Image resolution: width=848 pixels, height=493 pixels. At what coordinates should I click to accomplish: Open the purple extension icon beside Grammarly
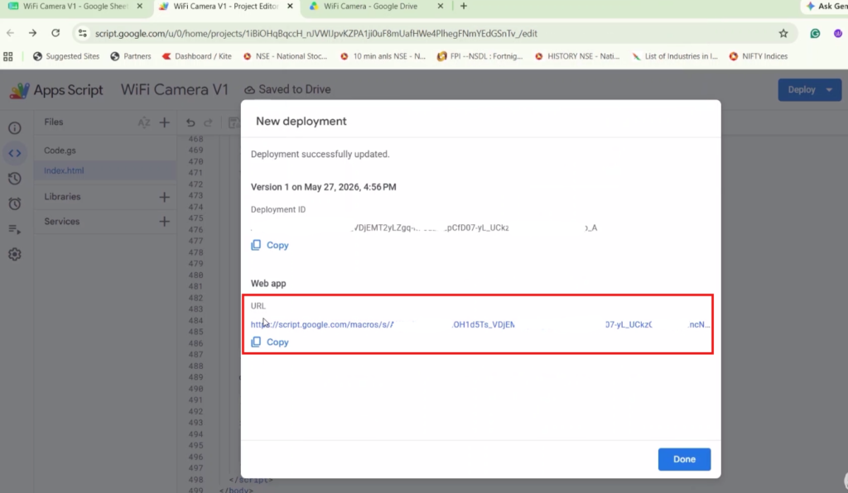coord(838,33)
